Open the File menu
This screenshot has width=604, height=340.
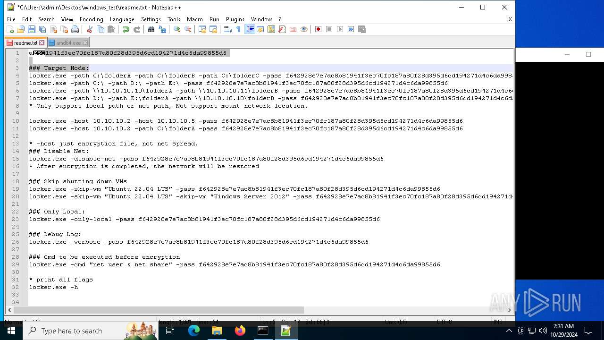[11, 19]
